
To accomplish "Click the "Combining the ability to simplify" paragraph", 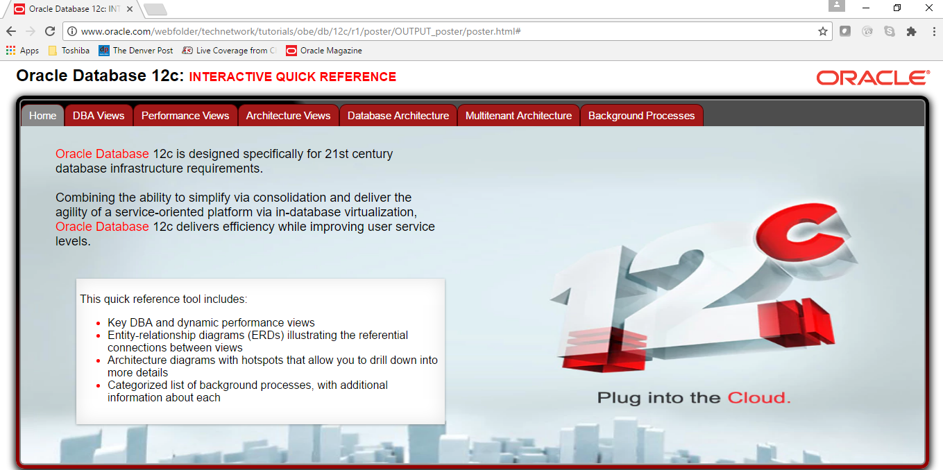I will pos(245,219).
